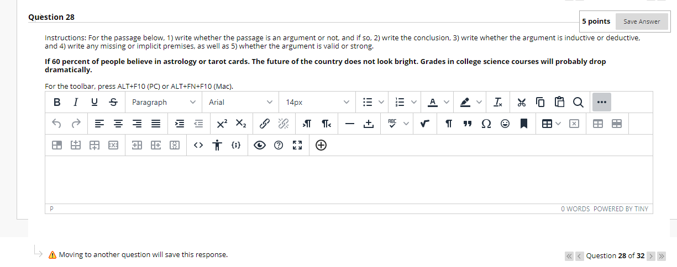Viewport: 677px width, 267px height.
Task: Insert a table
Action: click(546, 124)
